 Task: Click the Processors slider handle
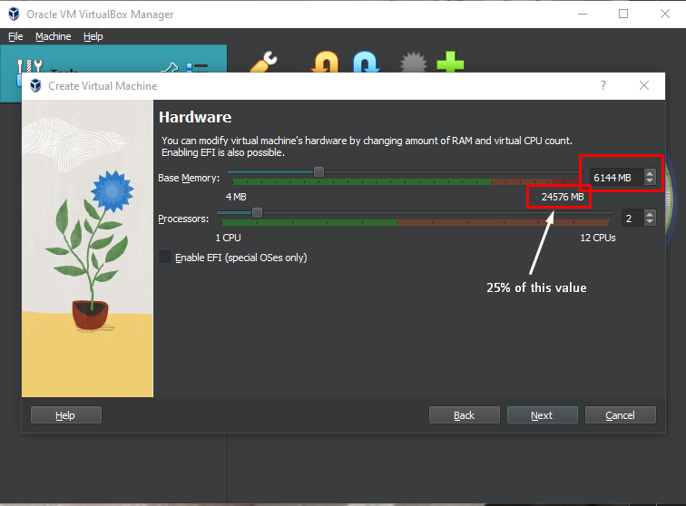click(257, 212)
